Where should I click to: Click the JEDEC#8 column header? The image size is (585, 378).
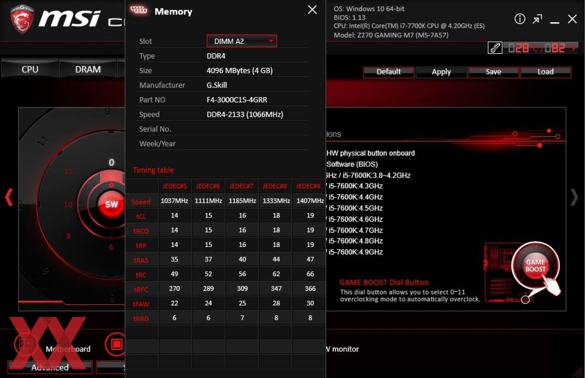(x=276, y=186)
